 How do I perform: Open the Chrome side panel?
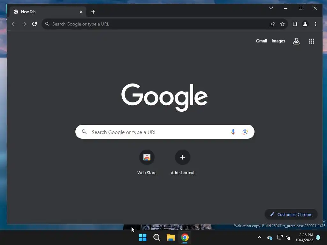295,24
